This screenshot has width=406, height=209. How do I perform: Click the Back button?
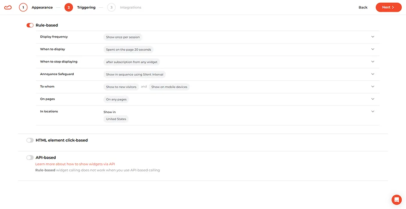tap(363, 7)
